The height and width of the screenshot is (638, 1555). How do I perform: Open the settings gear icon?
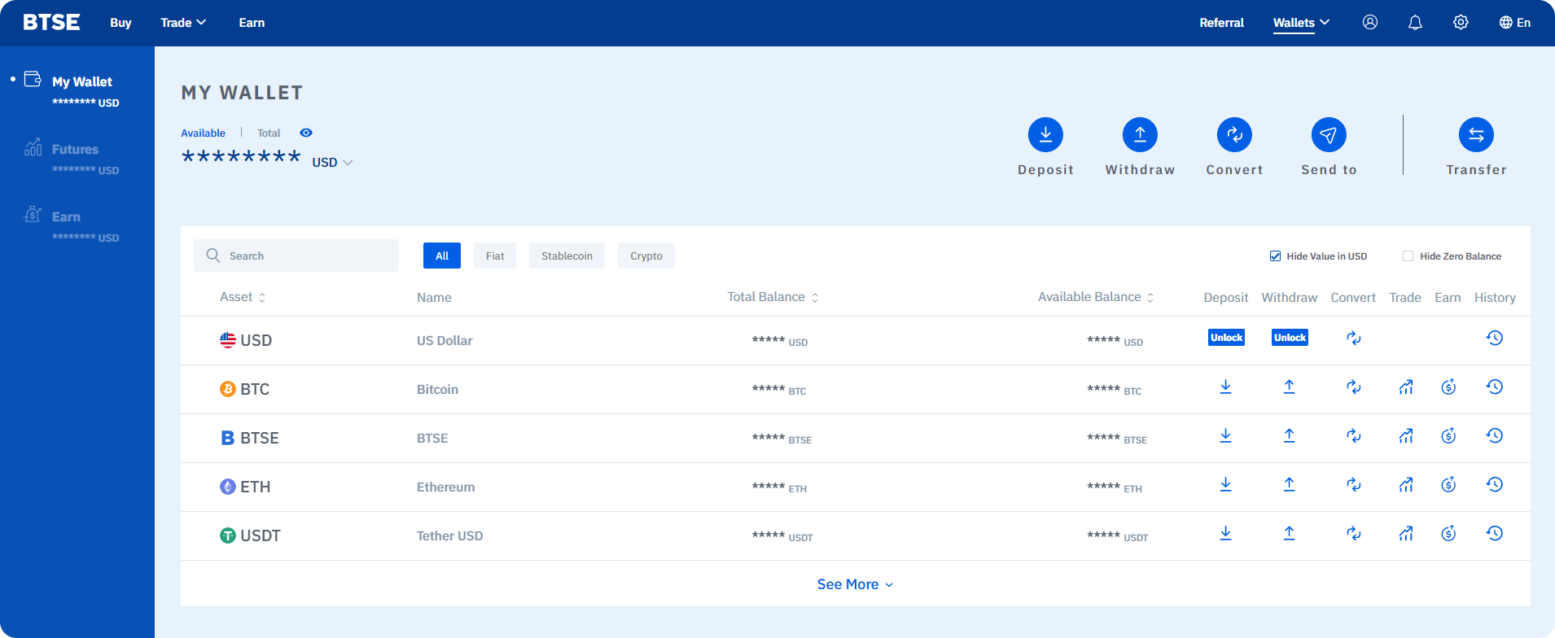pyautogui.click(x=1461, y=23)
